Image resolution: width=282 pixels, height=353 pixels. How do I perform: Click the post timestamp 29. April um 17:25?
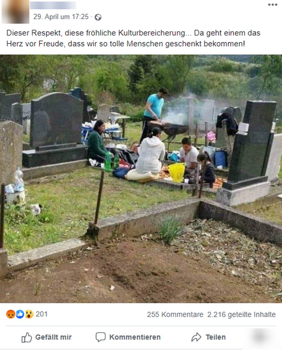(x=61, y=17)
